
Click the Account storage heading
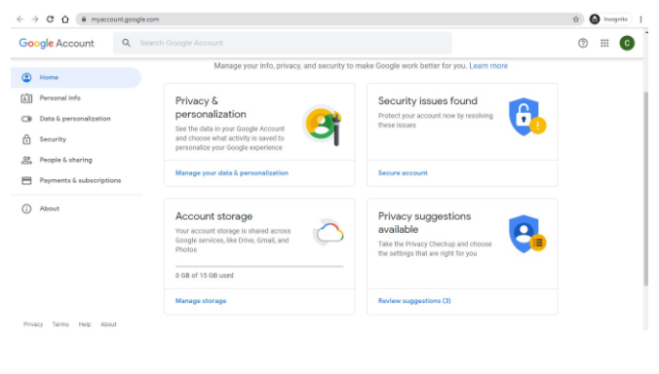point(213,216)
